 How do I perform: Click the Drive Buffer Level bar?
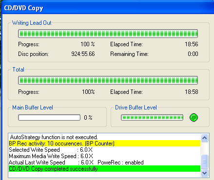point(152,117)
